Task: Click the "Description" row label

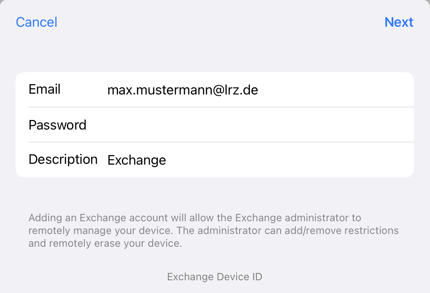Action: [x=63, y=159]
